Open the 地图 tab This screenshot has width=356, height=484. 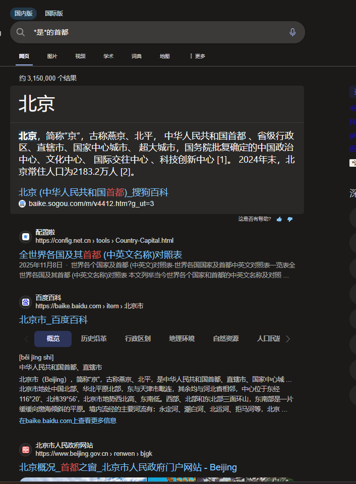click(165, 56)
